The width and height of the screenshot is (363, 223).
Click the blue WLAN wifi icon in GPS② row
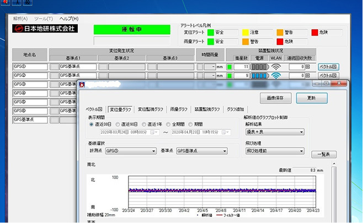(276, 75)
